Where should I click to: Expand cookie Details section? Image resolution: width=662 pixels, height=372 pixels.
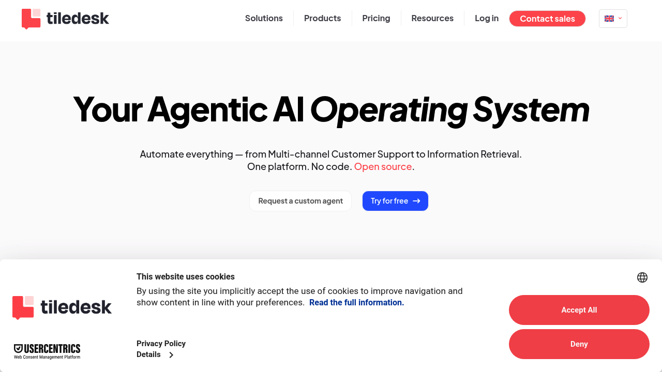tap(155, 354)
